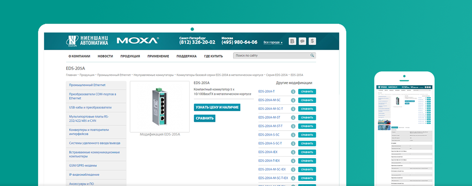Select Промышленный Ethernet in sidebar
The image size is (472, 186).
coord(96,85)
